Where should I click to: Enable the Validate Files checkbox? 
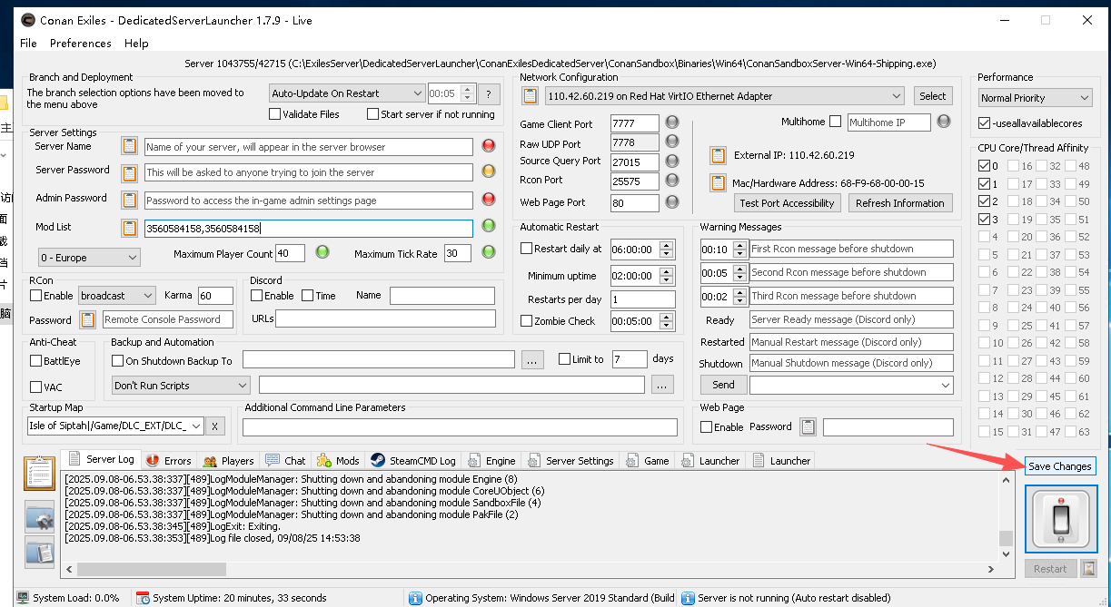[x=275, y=114]
